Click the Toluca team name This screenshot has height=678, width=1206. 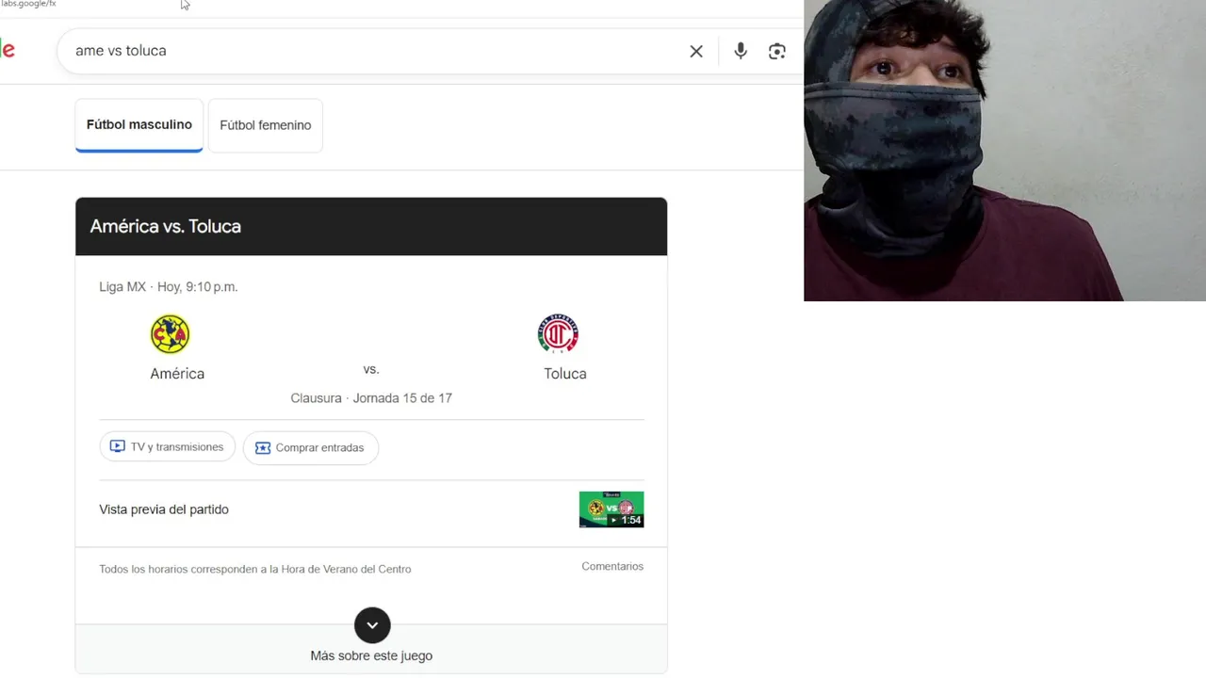(565, 374)
